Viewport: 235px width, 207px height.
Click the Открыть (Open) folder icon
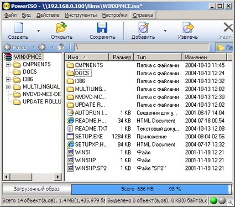click(61, 27)
